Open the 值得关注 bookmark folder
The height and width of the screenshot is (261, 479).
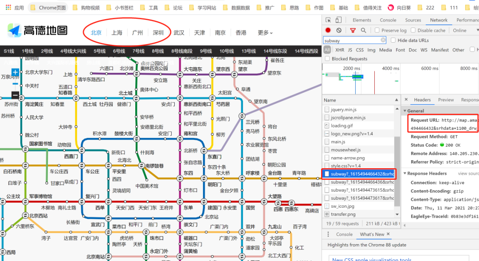pyautogui.click(x=368, y=8)
